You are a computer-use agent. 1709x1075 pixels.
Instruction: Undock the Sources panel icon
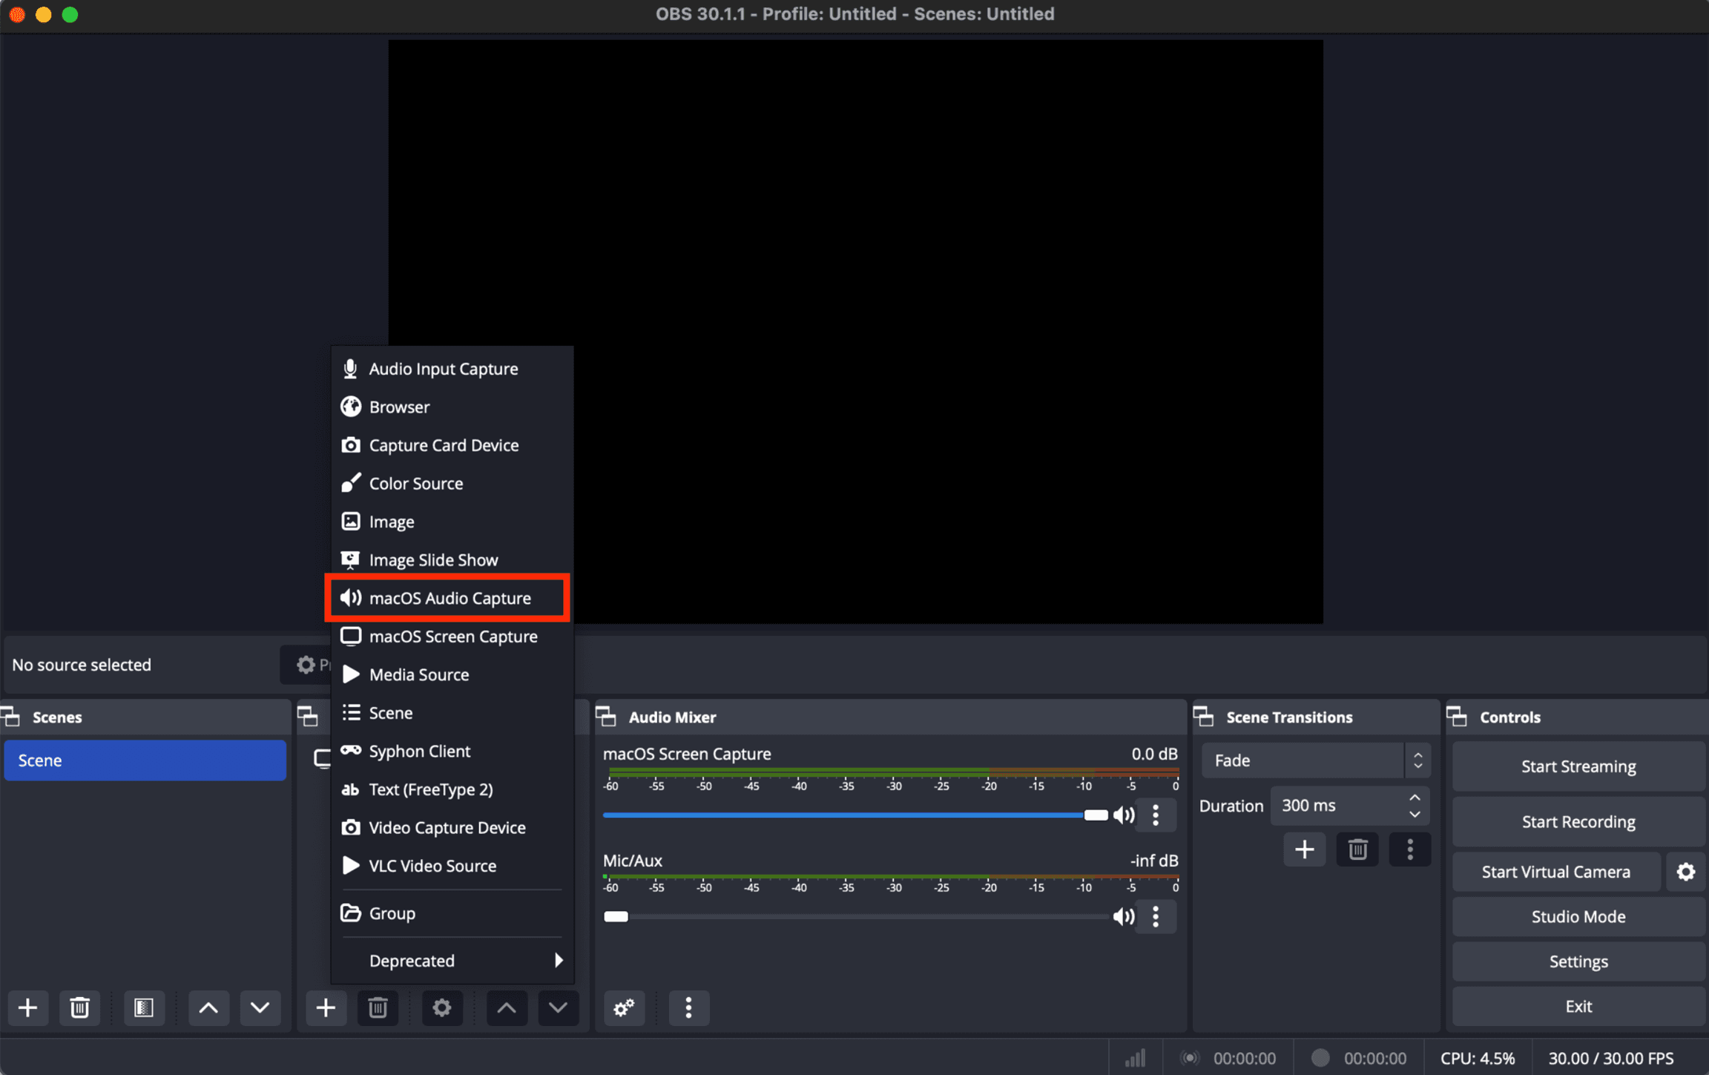308,717
